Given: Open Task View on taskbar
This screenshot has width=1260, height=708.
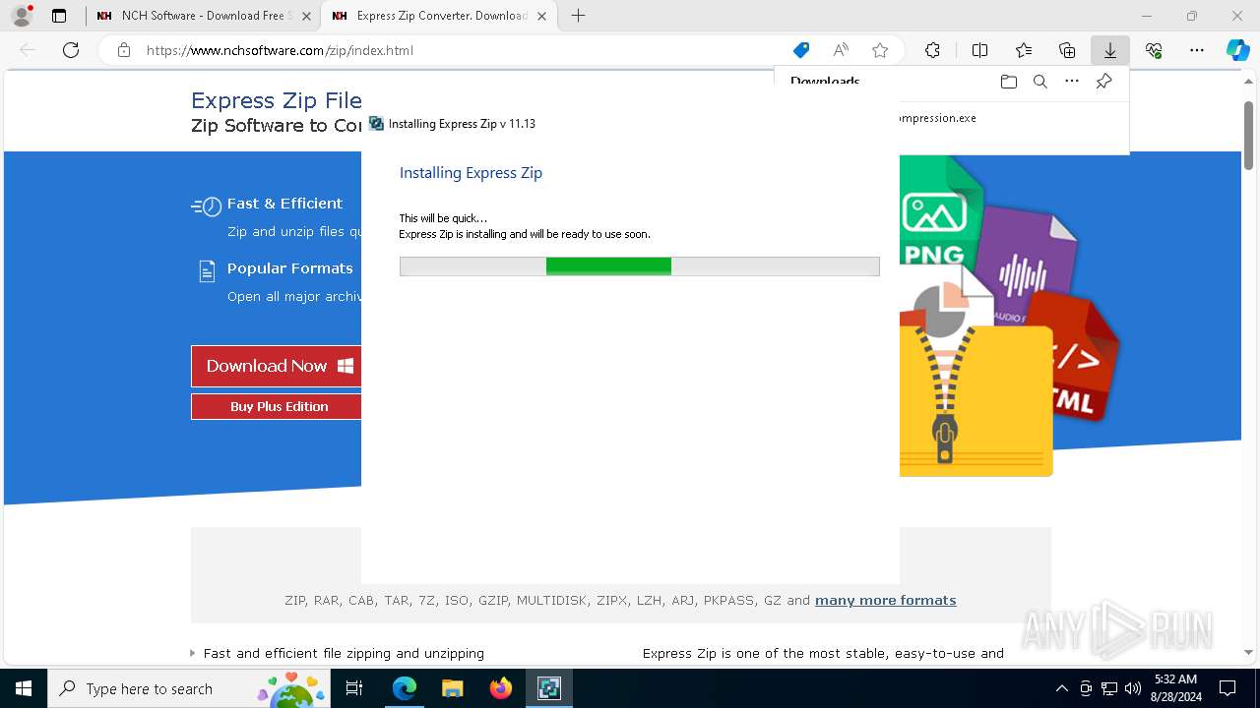Looking at the screenshot, I should point(354,688).
